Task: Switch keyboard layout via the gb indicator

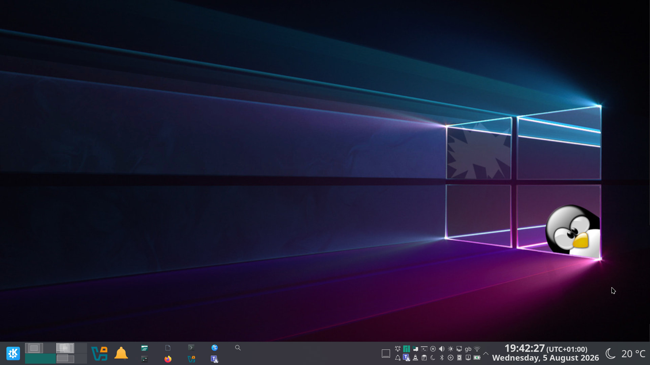Action: [468, 349]
